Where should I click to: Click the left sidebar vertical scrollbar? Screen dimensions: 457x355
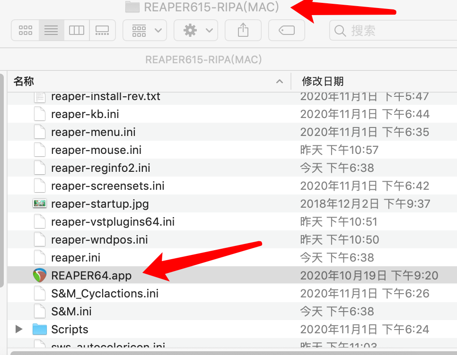(1, 180)
